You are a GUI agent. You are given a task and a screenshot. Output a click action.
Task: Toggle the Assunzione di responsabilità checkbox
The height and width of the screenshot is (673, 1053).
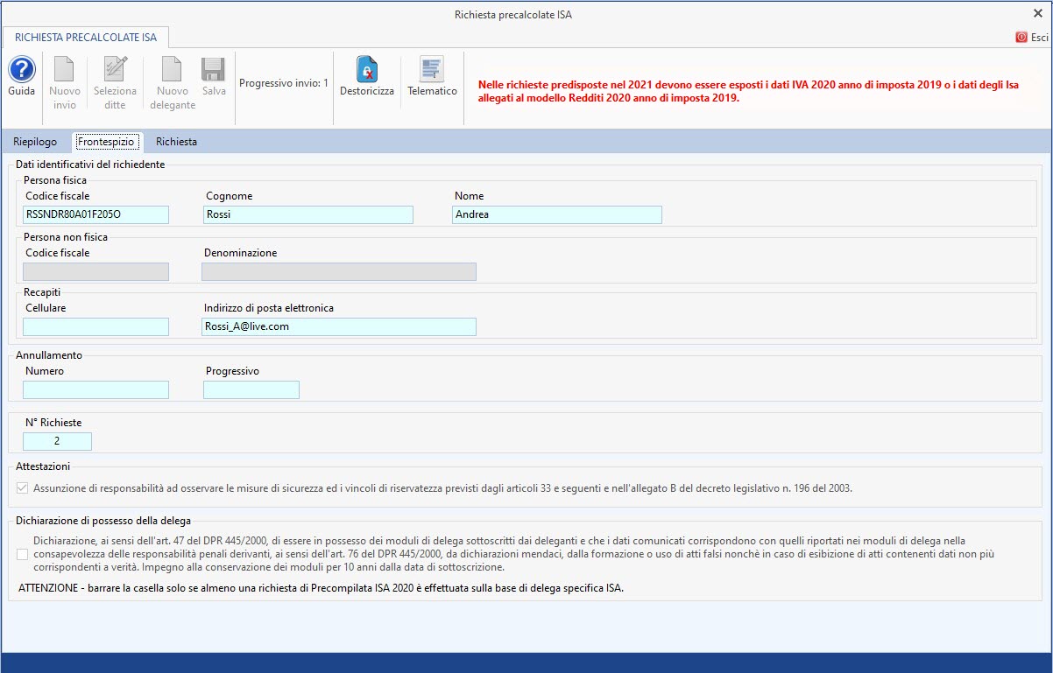tap(23, 488)
